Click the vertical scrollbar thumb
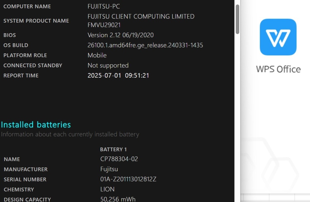Screen dimensions: 310x202 [x=237, y=19]
